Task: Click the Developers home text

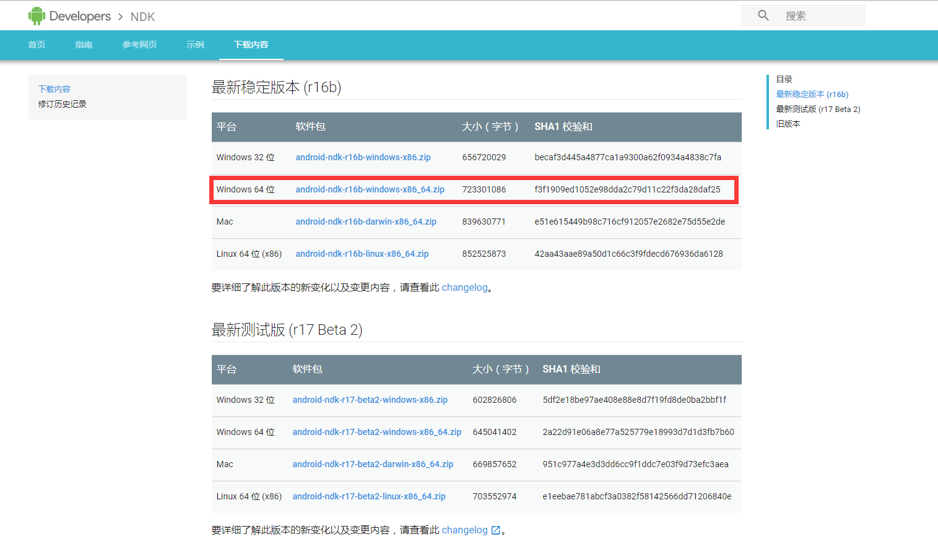Action: coord(80,16)
